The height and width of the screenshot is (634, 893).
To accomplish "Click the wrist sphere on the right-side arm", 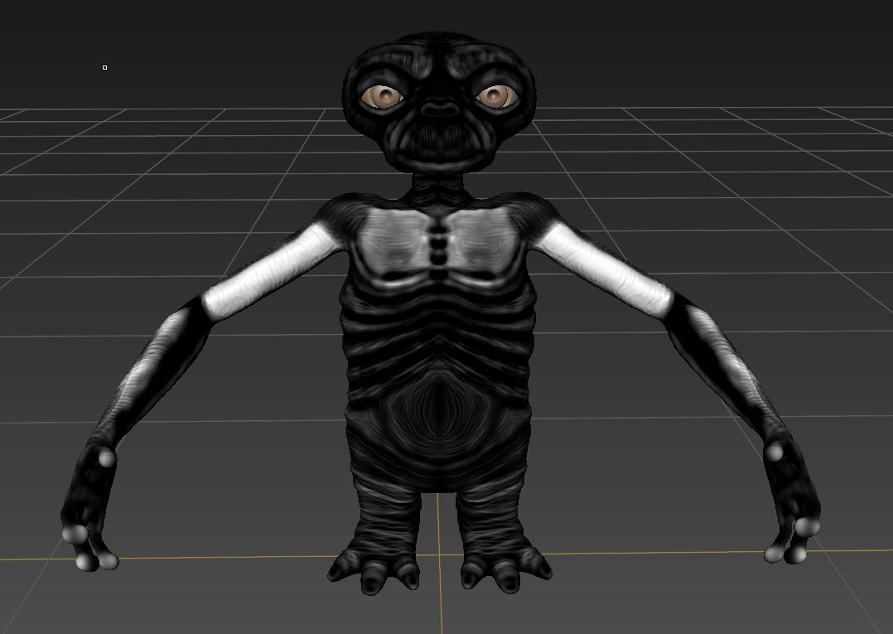I will coord(775,452).
